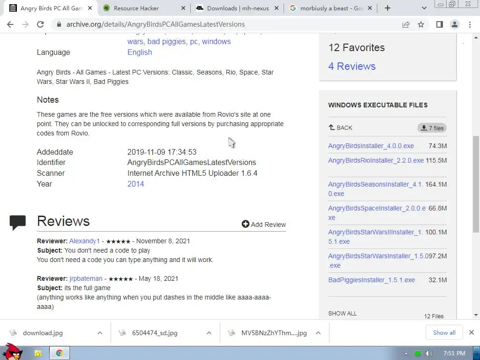Click the green tray icon

(x=417, y=353)
